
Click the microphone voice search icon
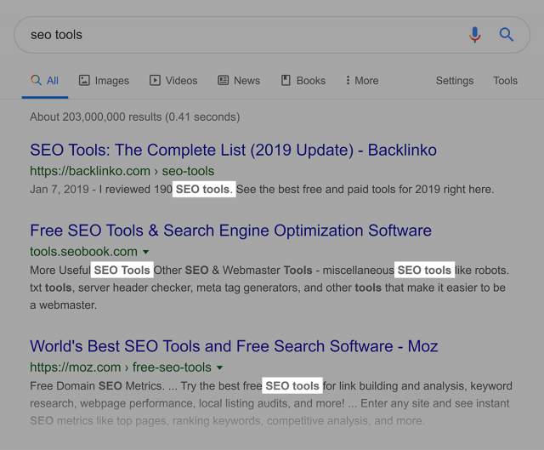point(475,35)
